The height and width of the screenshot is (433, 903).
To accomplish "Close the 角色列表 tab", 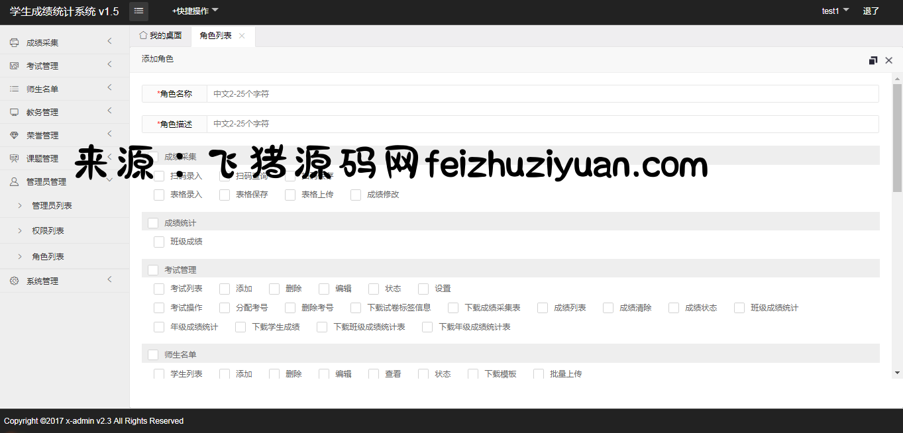I will 242,36.
